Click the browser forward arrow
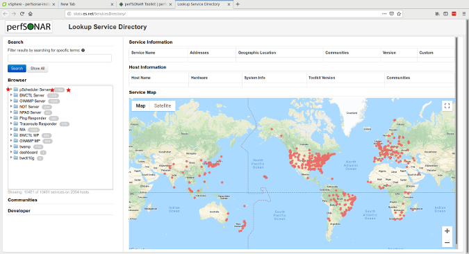This screenshot has height=254, width=469. [x=14, y=14]
